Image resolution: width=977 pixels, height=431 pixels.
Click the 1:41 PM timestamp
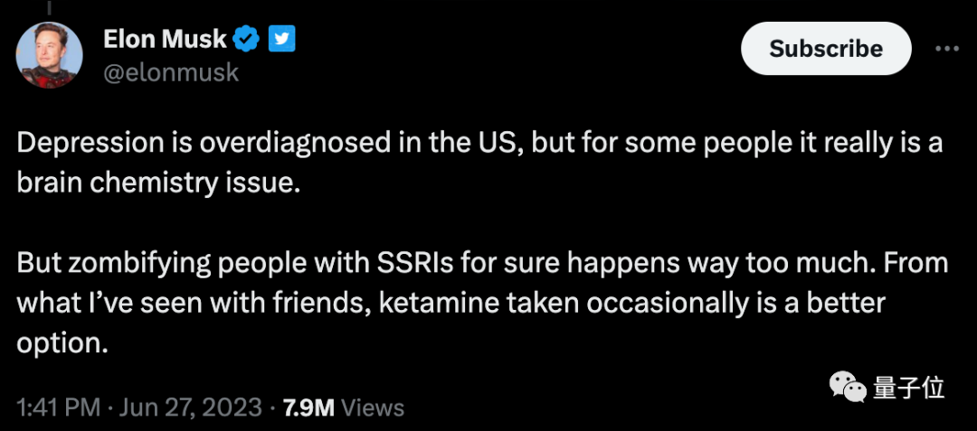(x=58, y=408)
